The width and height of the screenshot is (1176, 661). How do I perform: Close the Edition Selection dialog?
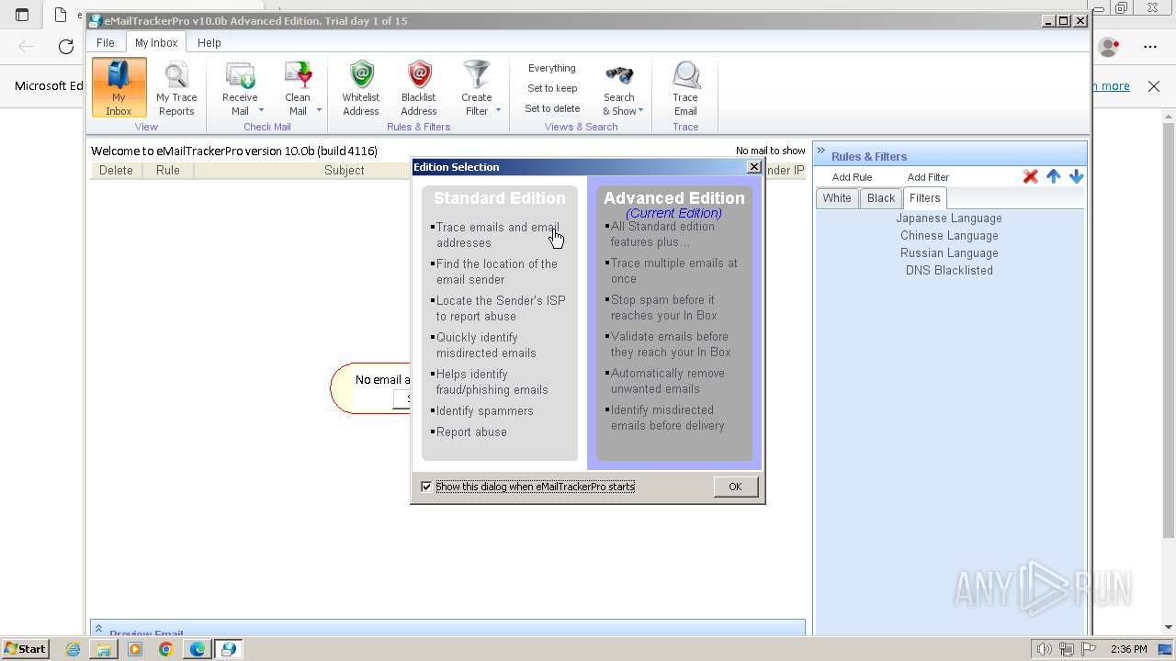(754, 167)
